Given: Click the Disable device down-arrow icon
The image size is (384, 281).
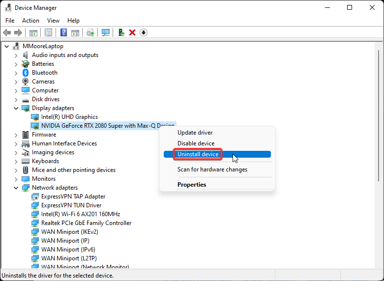Looking at the screenshot, I should tap(144, 32).
